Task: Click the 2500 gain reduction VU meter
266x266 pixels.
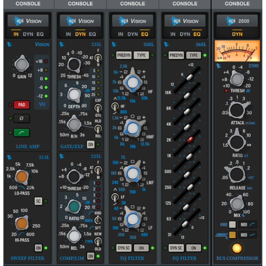Action: point(237,51)
